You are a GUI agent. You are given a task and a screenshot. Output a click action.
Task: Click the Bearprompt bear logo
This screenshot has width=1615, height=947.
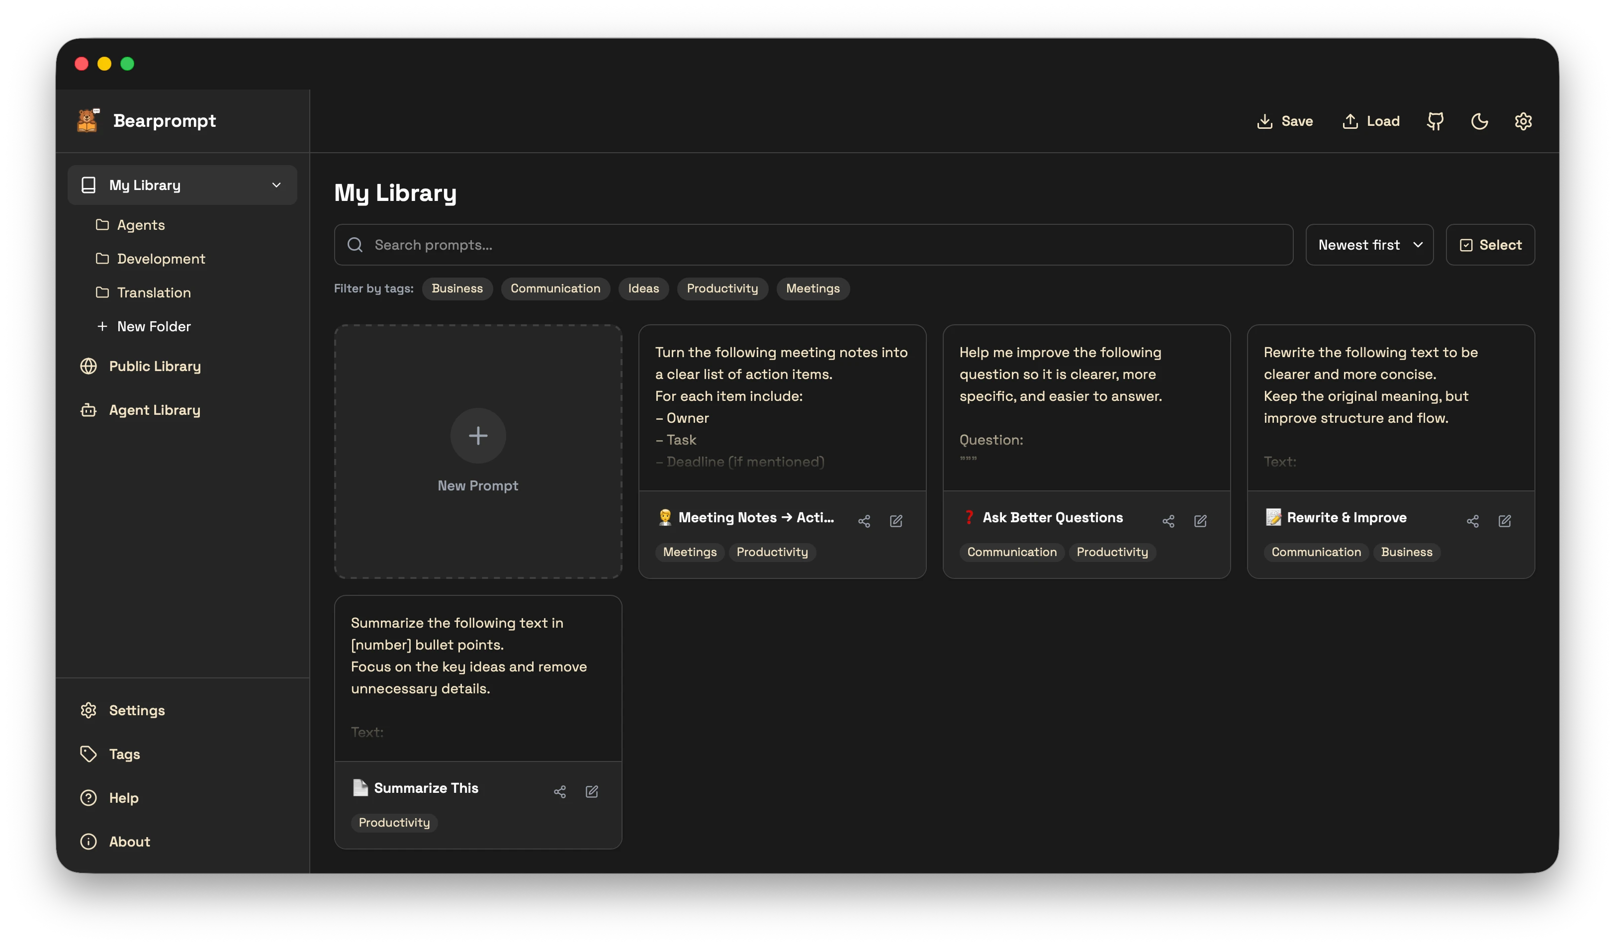[88, 120]
